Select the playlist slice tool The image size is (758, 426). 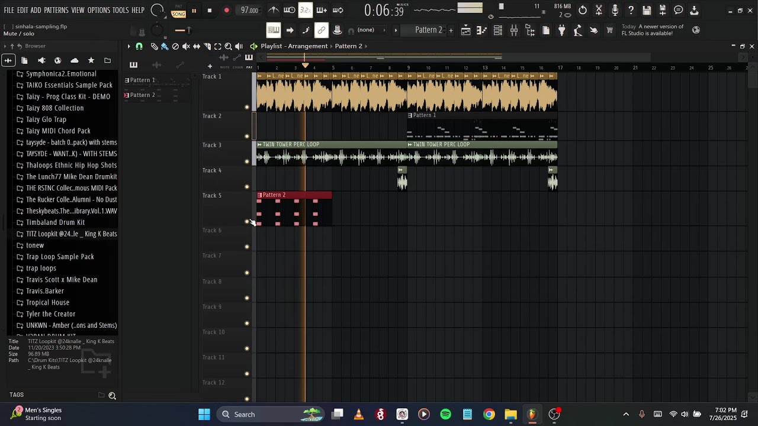[x=207, y=46]
